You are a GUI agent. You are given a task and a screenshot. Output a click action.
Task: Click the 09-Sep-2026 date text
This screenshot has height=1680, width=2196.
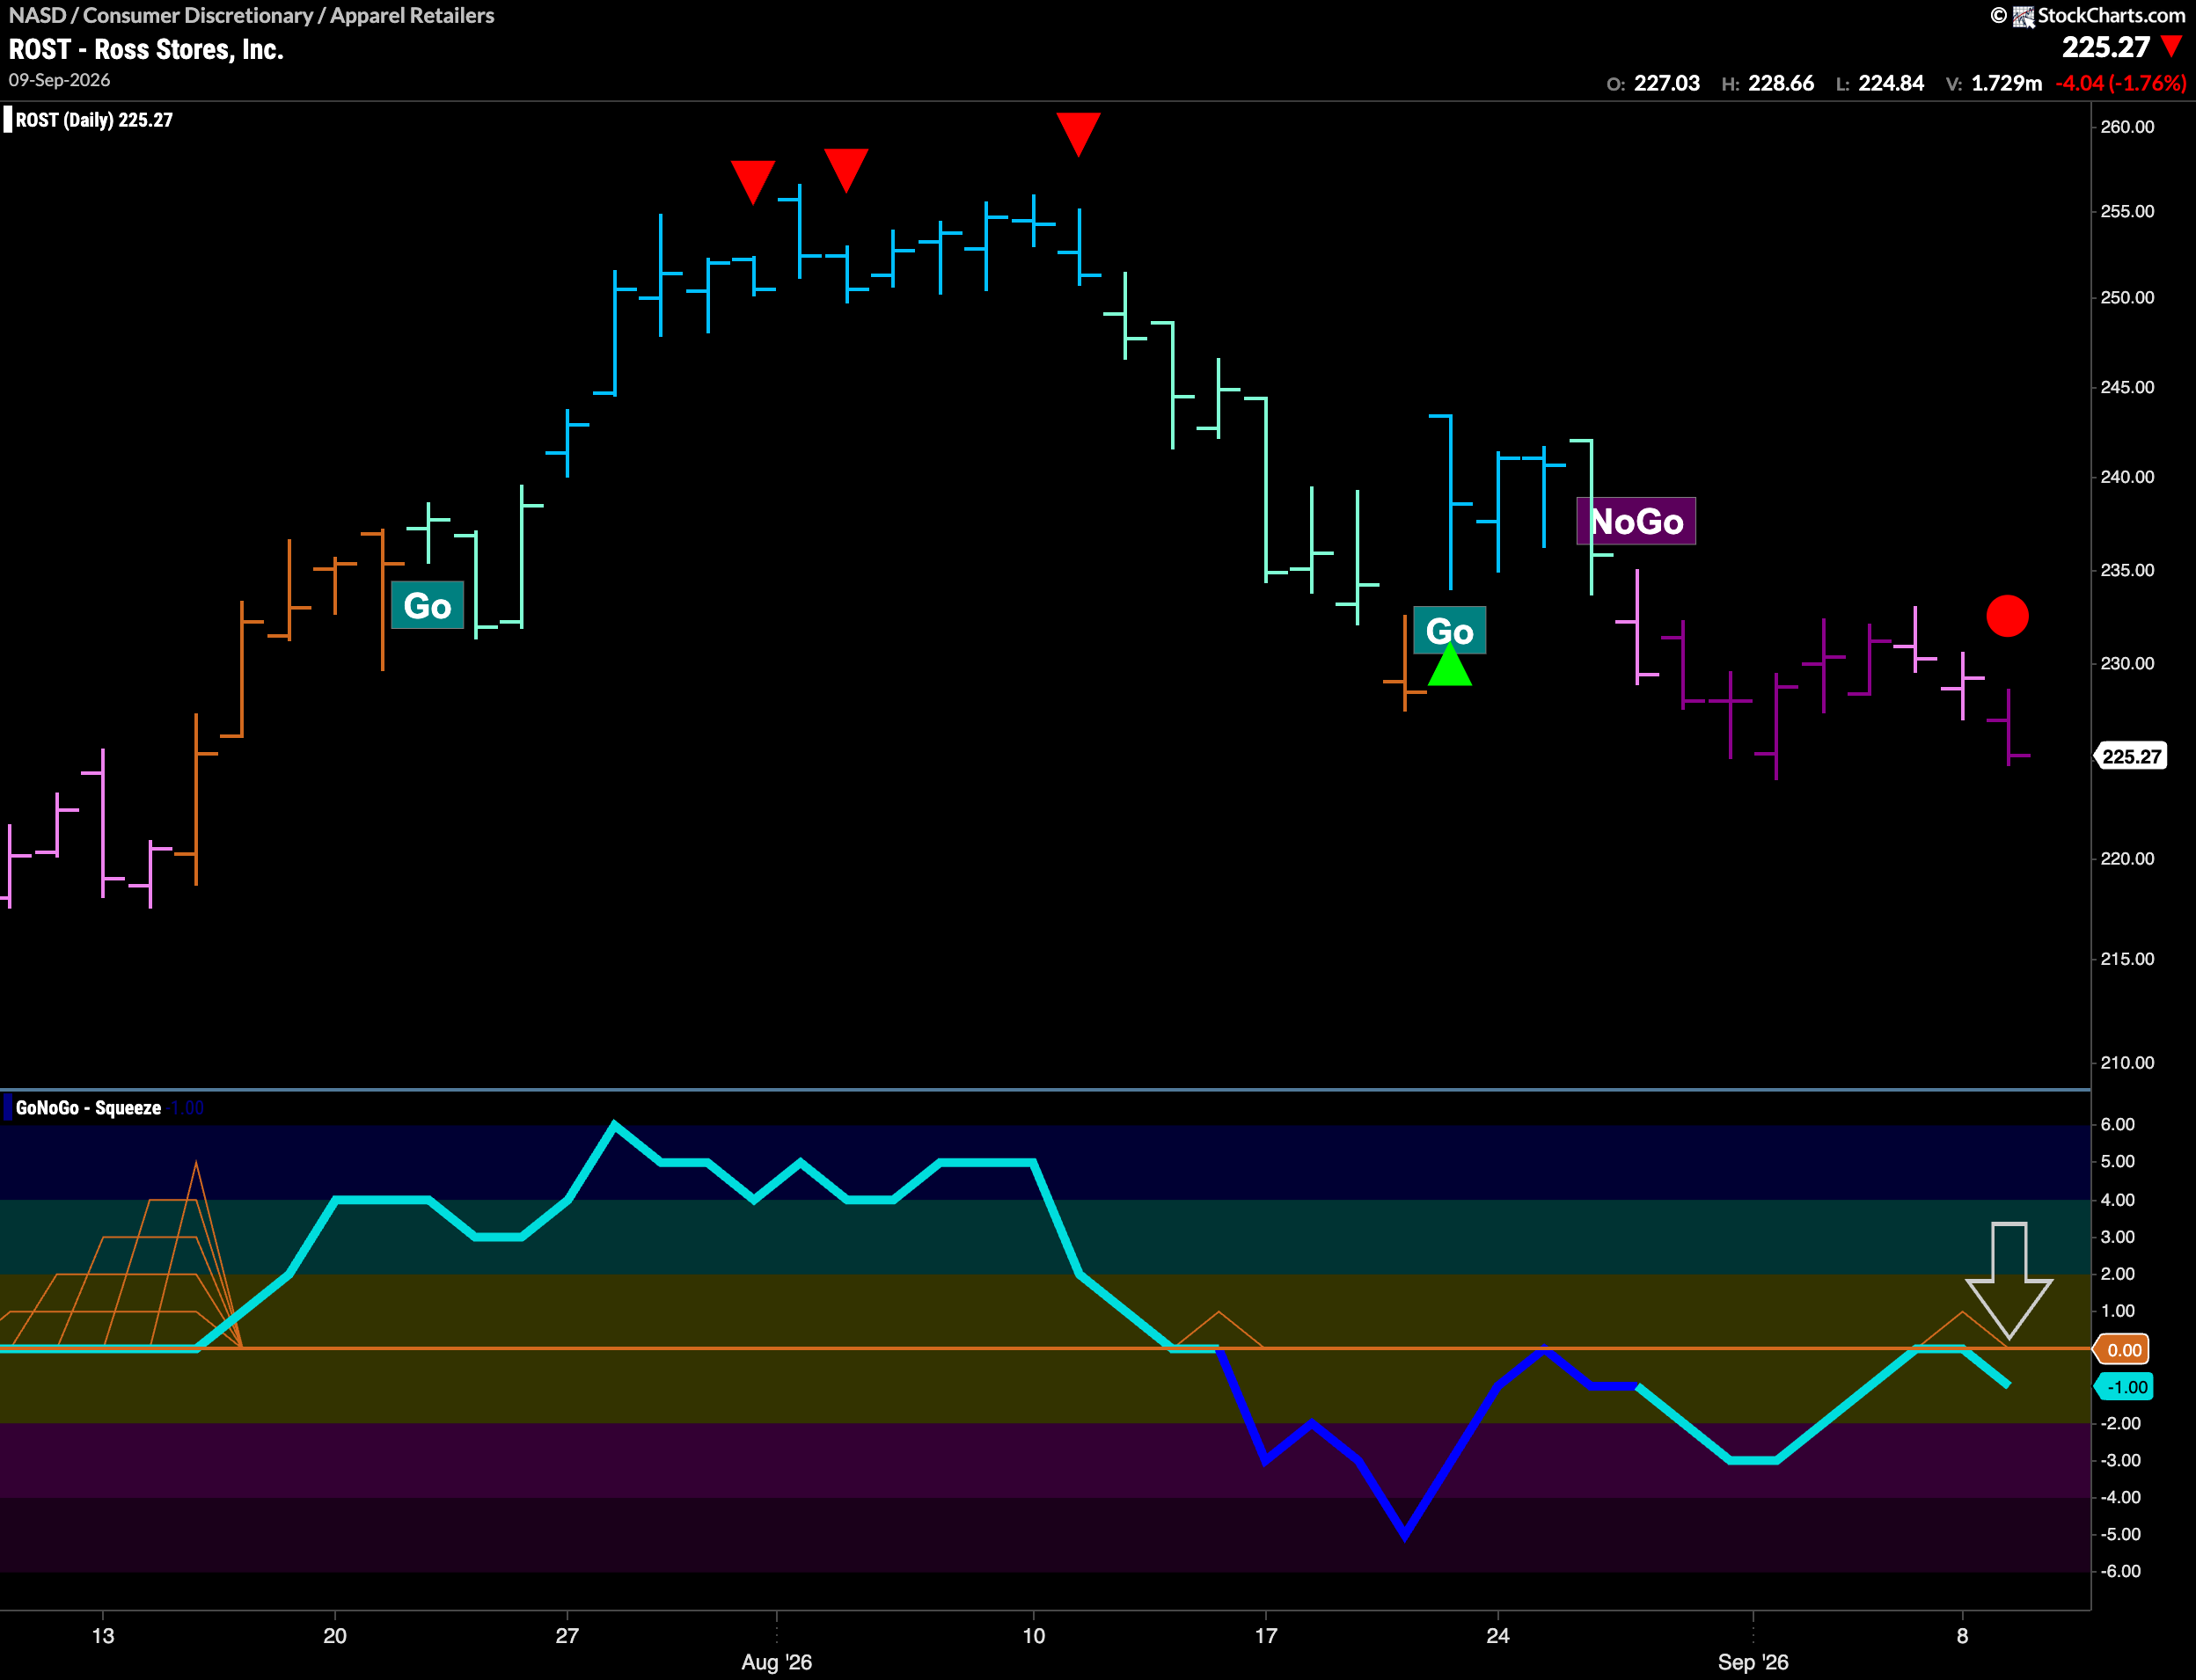[59, 80]
